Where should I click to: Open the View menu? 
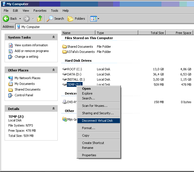click(26, 11)
